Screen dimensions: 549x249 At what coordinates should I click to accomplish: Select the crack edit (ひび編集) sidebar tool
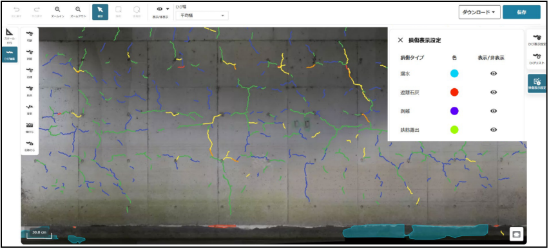pyautogui.click(x=10, y=55)
